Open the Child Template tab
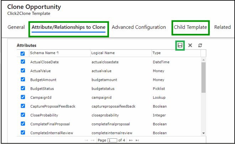Screen dimensions: 235x144 [x=190, y=27]
